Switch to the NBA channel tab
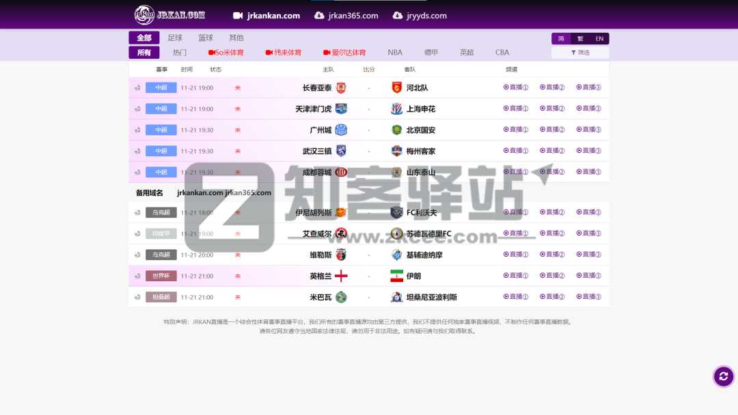738x415 pixels. click(x=394, y=52)
